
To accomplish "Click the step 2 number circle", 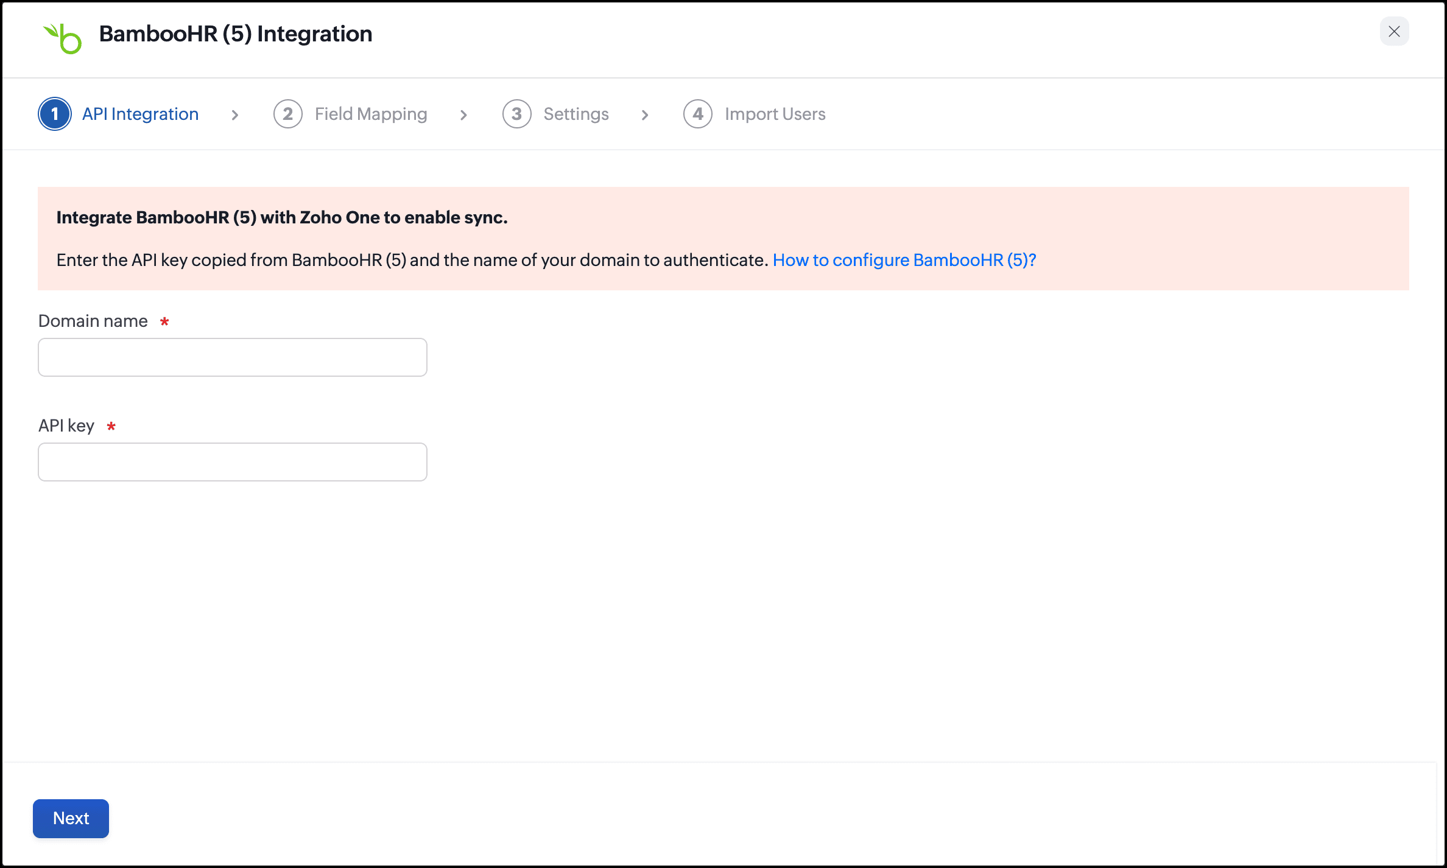I will click(287, 114).
